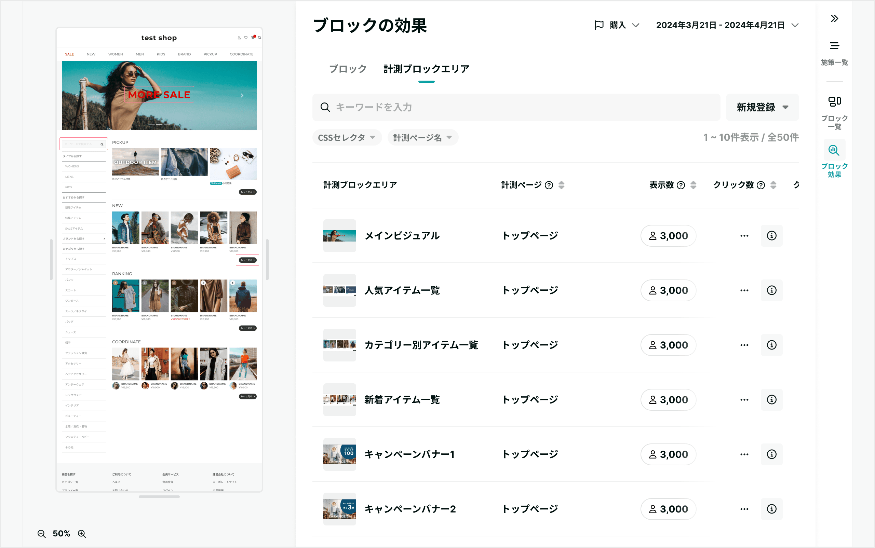The width and height of the screenshot is (875, 548).
Task: Sort by 計測ページ column arrows
Action: [x=561, y=185]
